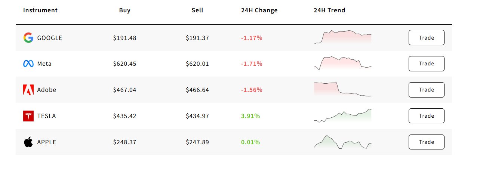View the Meta 24H trend sparkline
Image resolution: width=489 pixels, height=170 pixels.
click(343, 64)
